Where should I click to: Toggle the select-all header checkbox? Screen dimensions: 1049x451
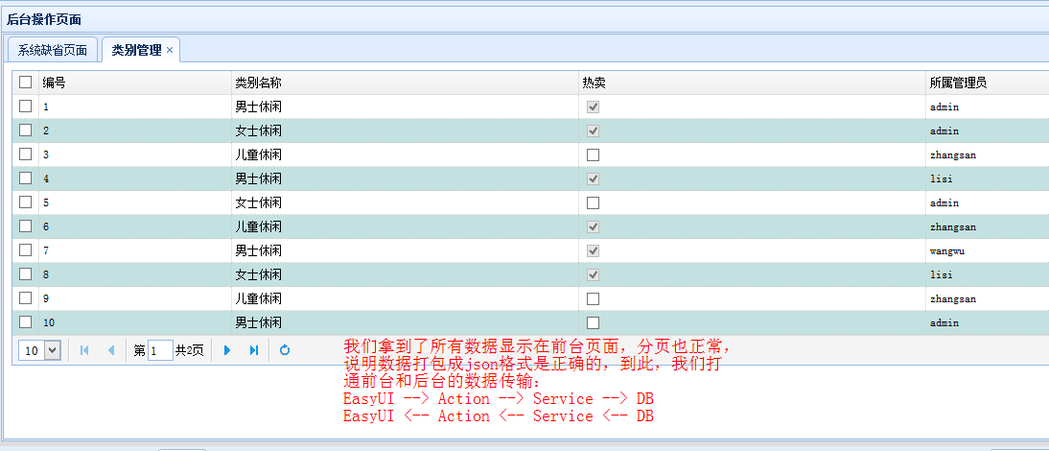(26, 83)
